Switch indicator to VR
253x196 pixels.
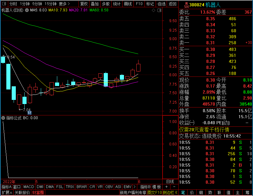tap(100, 187)
